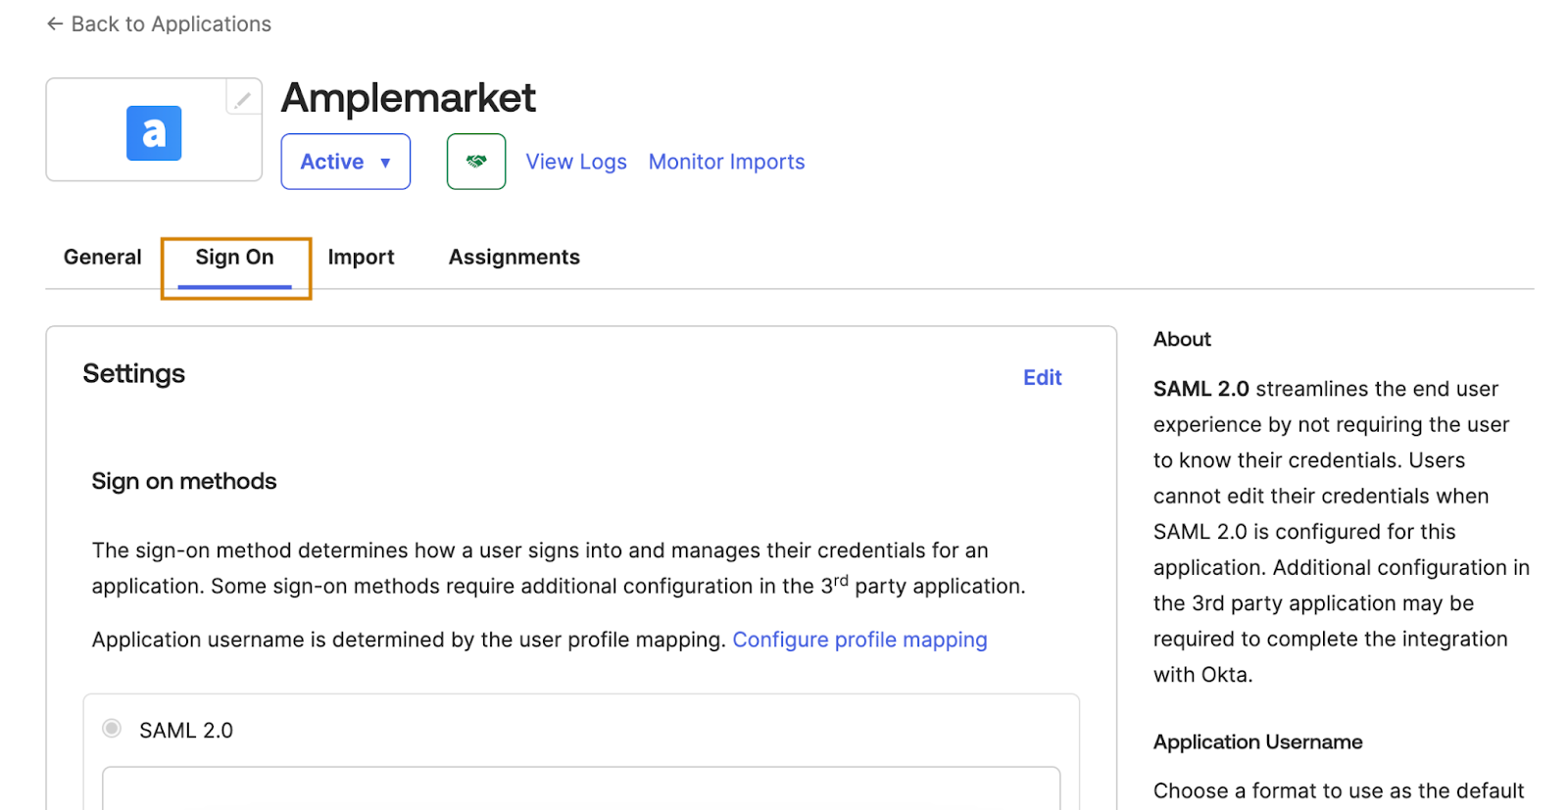Screen dimensions: 1568x810
Task: Click the empty box below SAML 2.0
Action: pos(580,787)
